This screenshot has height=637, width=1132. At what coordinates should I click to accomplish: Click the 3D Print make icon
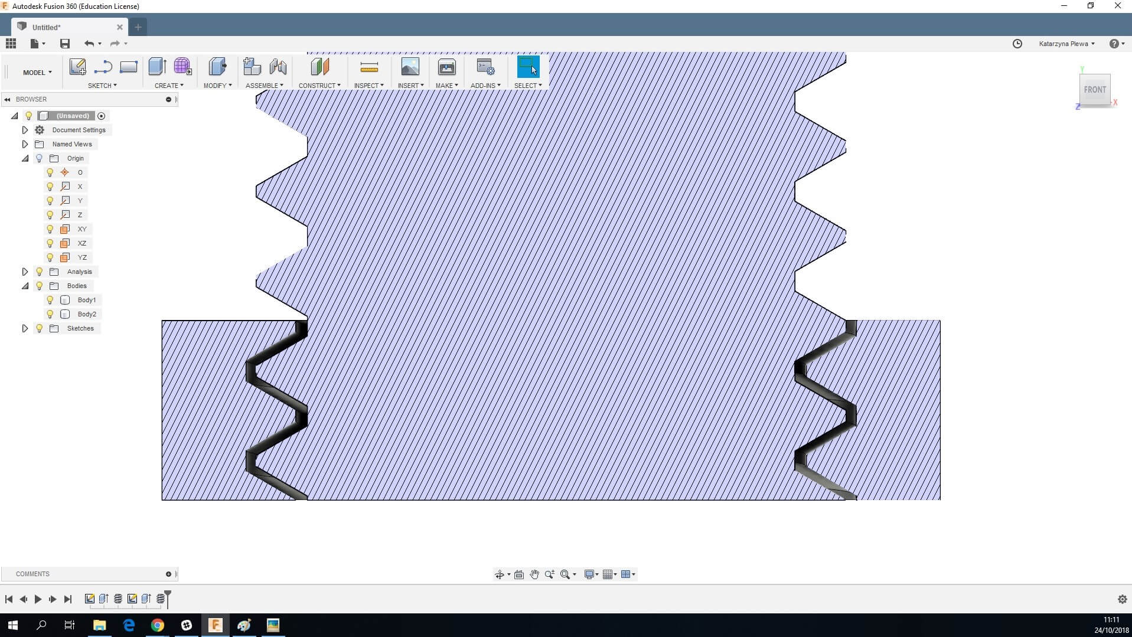click(x=446, y=67)
